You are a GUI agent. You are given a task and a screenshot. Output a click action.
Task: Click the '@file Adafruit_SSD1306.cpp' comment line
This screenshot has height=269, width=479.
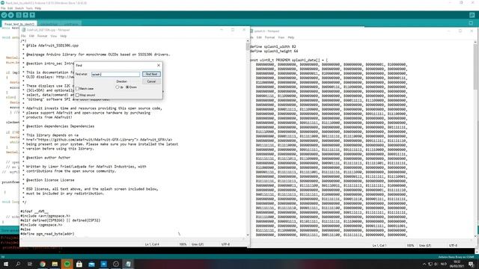coord(52,46)
